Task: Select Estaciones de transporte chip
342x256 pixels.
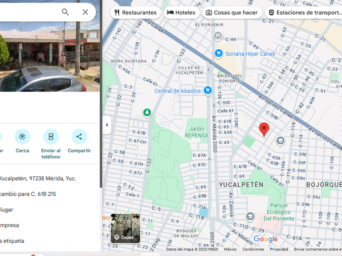Action: 304,13
